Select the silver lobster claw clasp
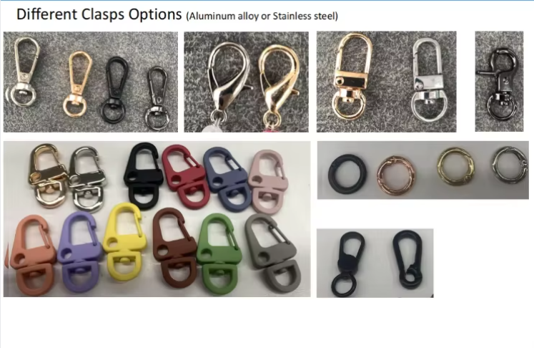Viewport: 534px width, 348px height. [x=229, y=81]
